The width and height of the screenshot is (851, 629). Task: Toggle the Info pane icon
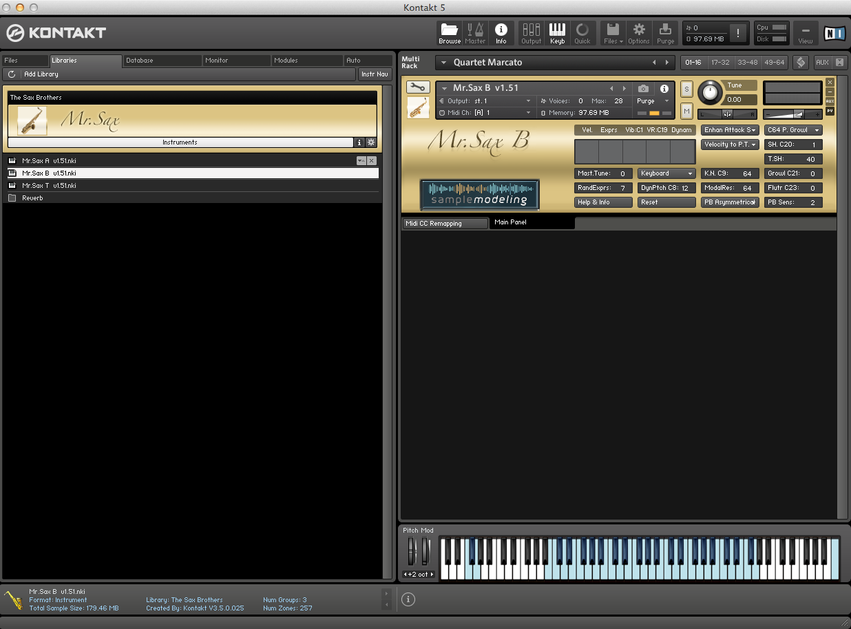tap(501, 32)
